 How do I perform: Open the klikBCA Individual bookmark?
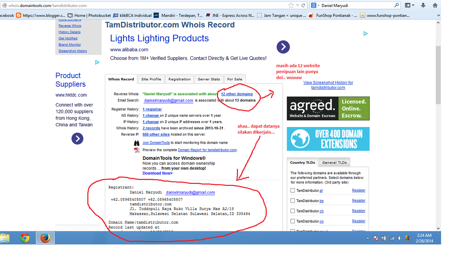(x=132, y=16)
